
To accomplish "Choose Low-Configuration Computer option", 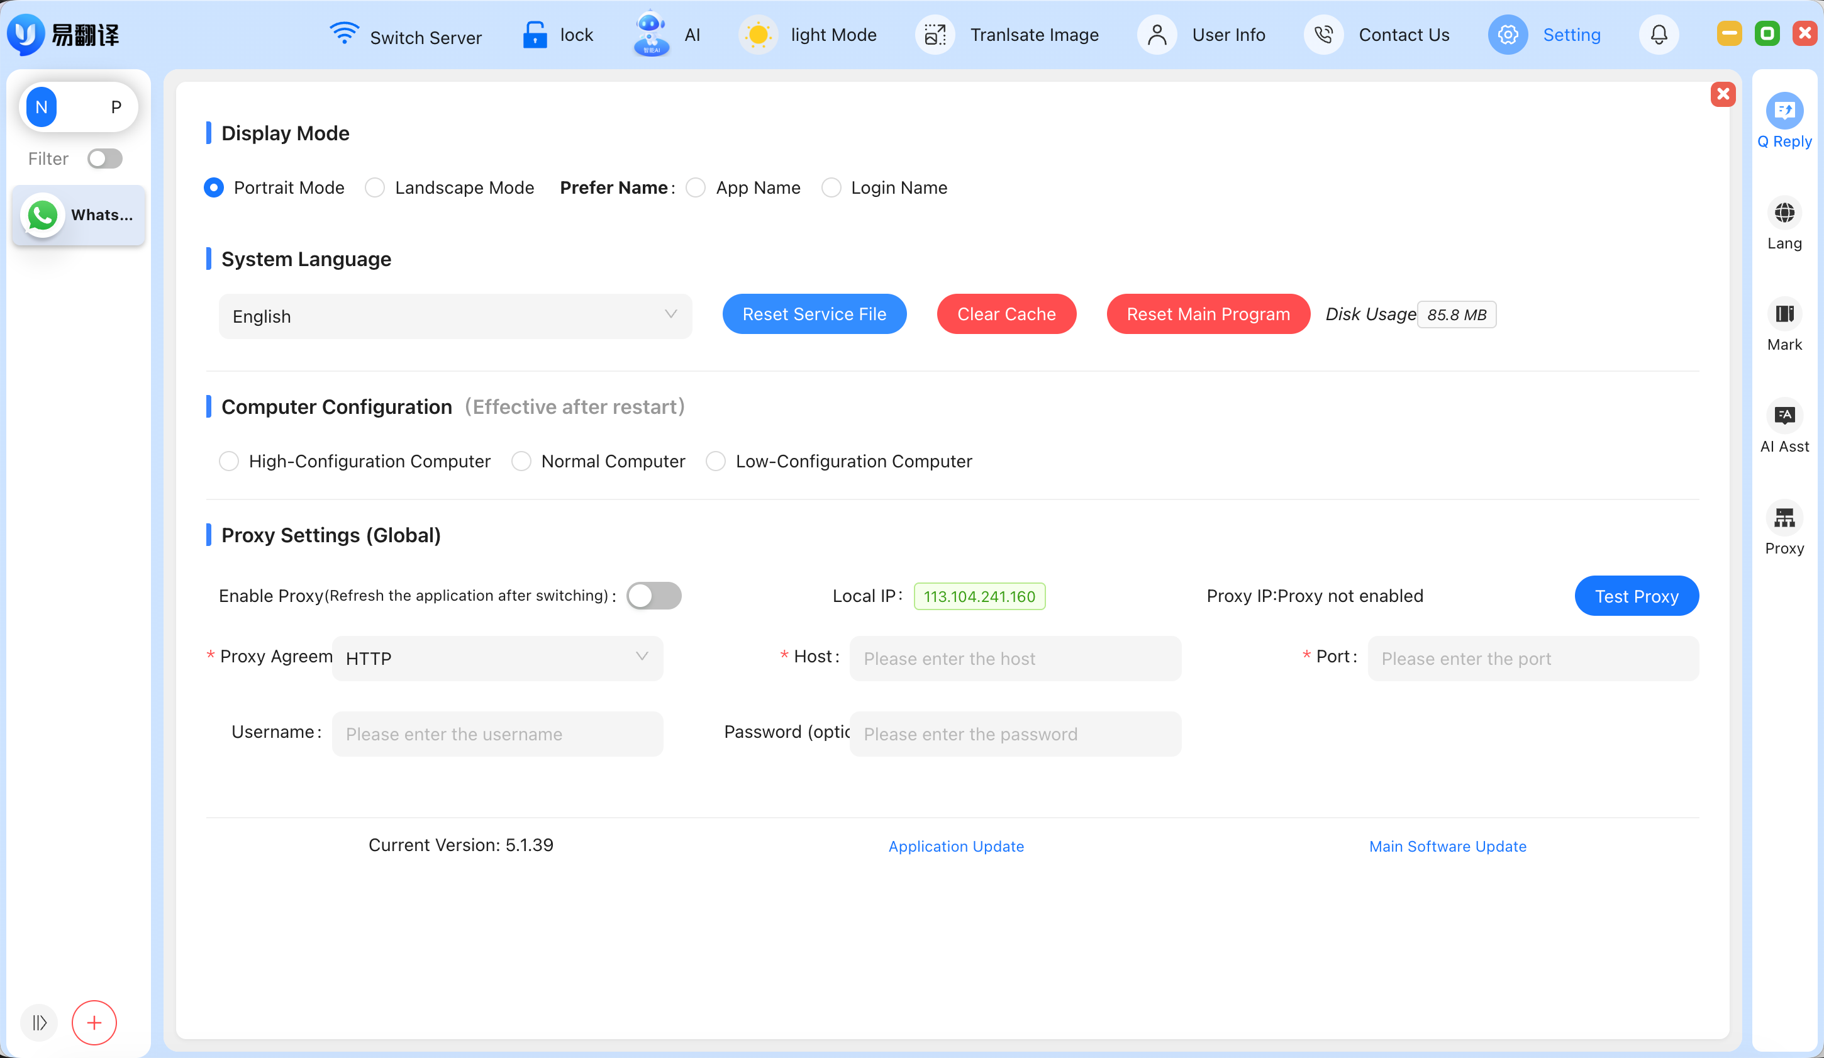I will (716, 462).
